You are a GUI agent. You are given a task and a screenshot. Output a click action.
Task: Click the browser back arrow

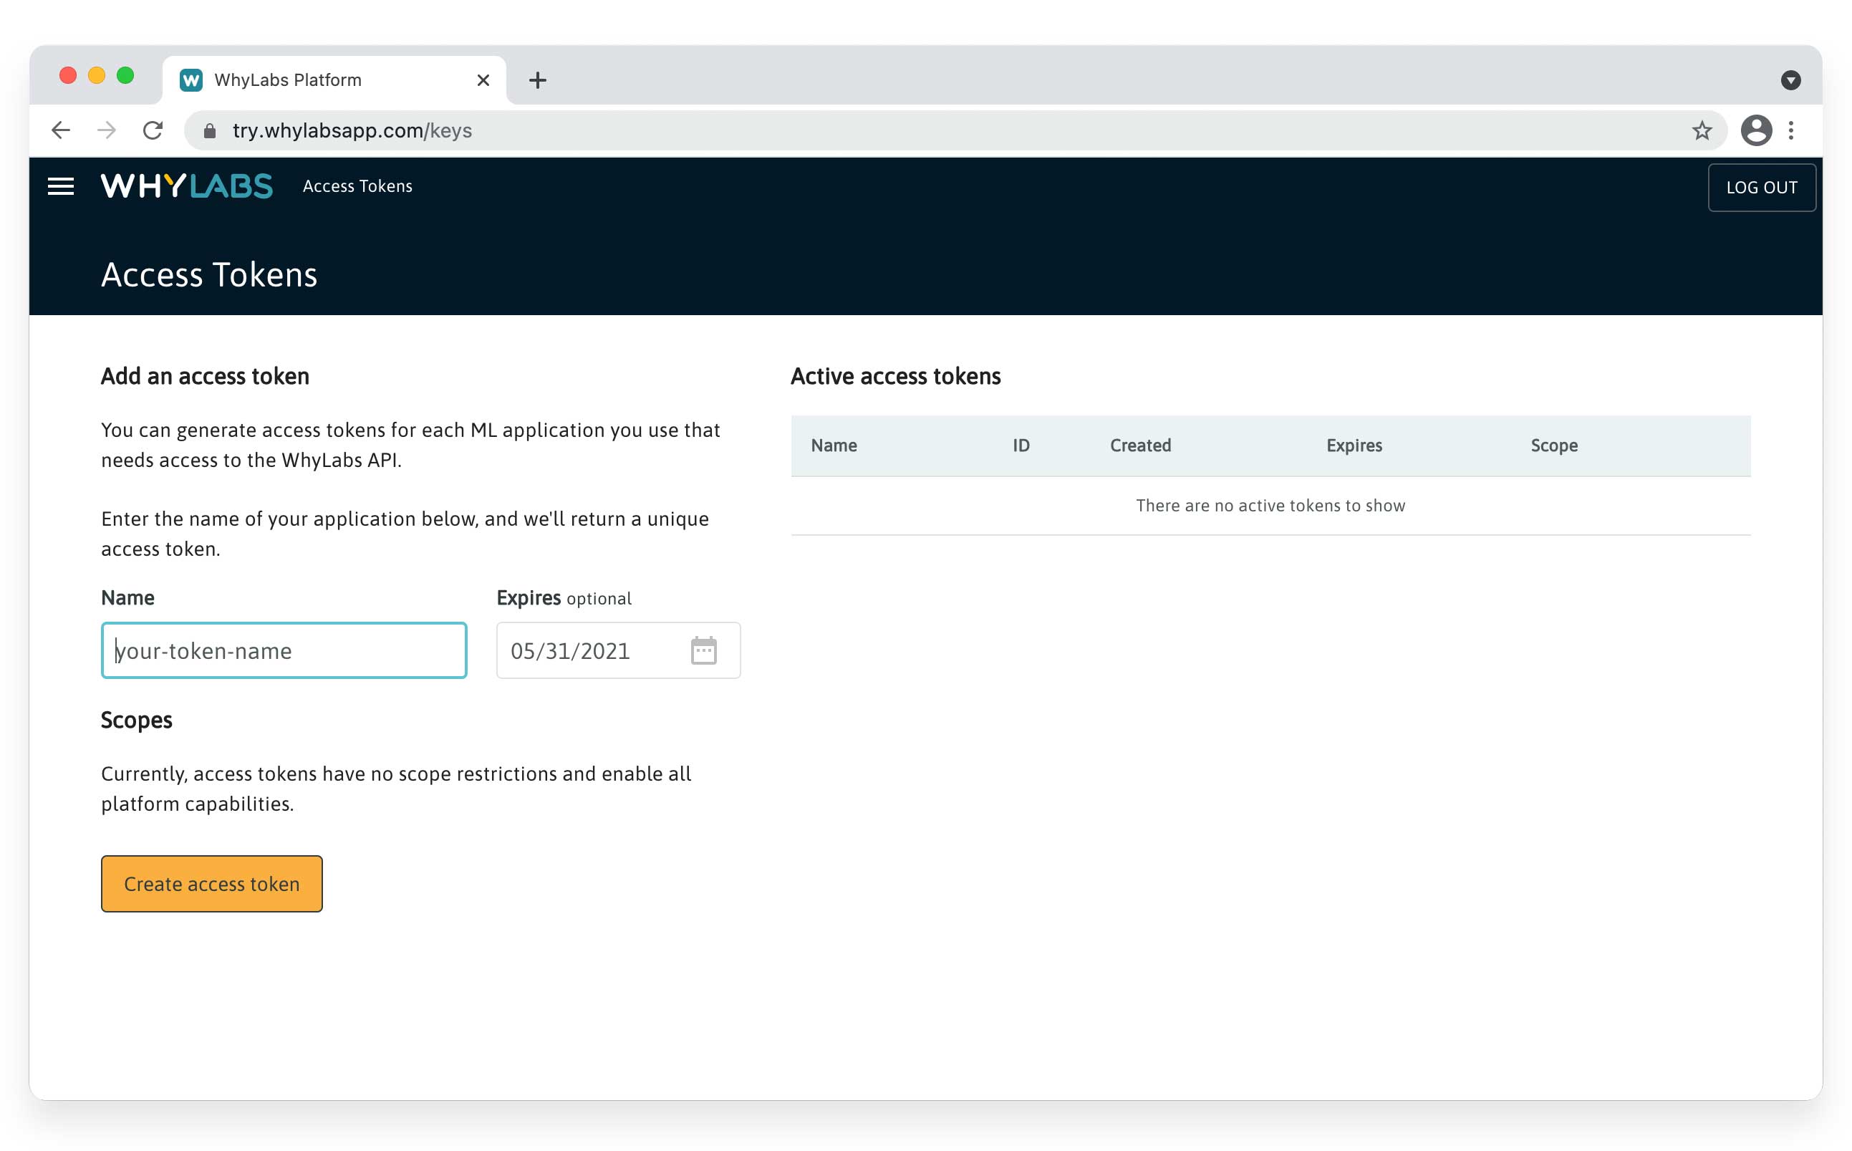(61, 130)
